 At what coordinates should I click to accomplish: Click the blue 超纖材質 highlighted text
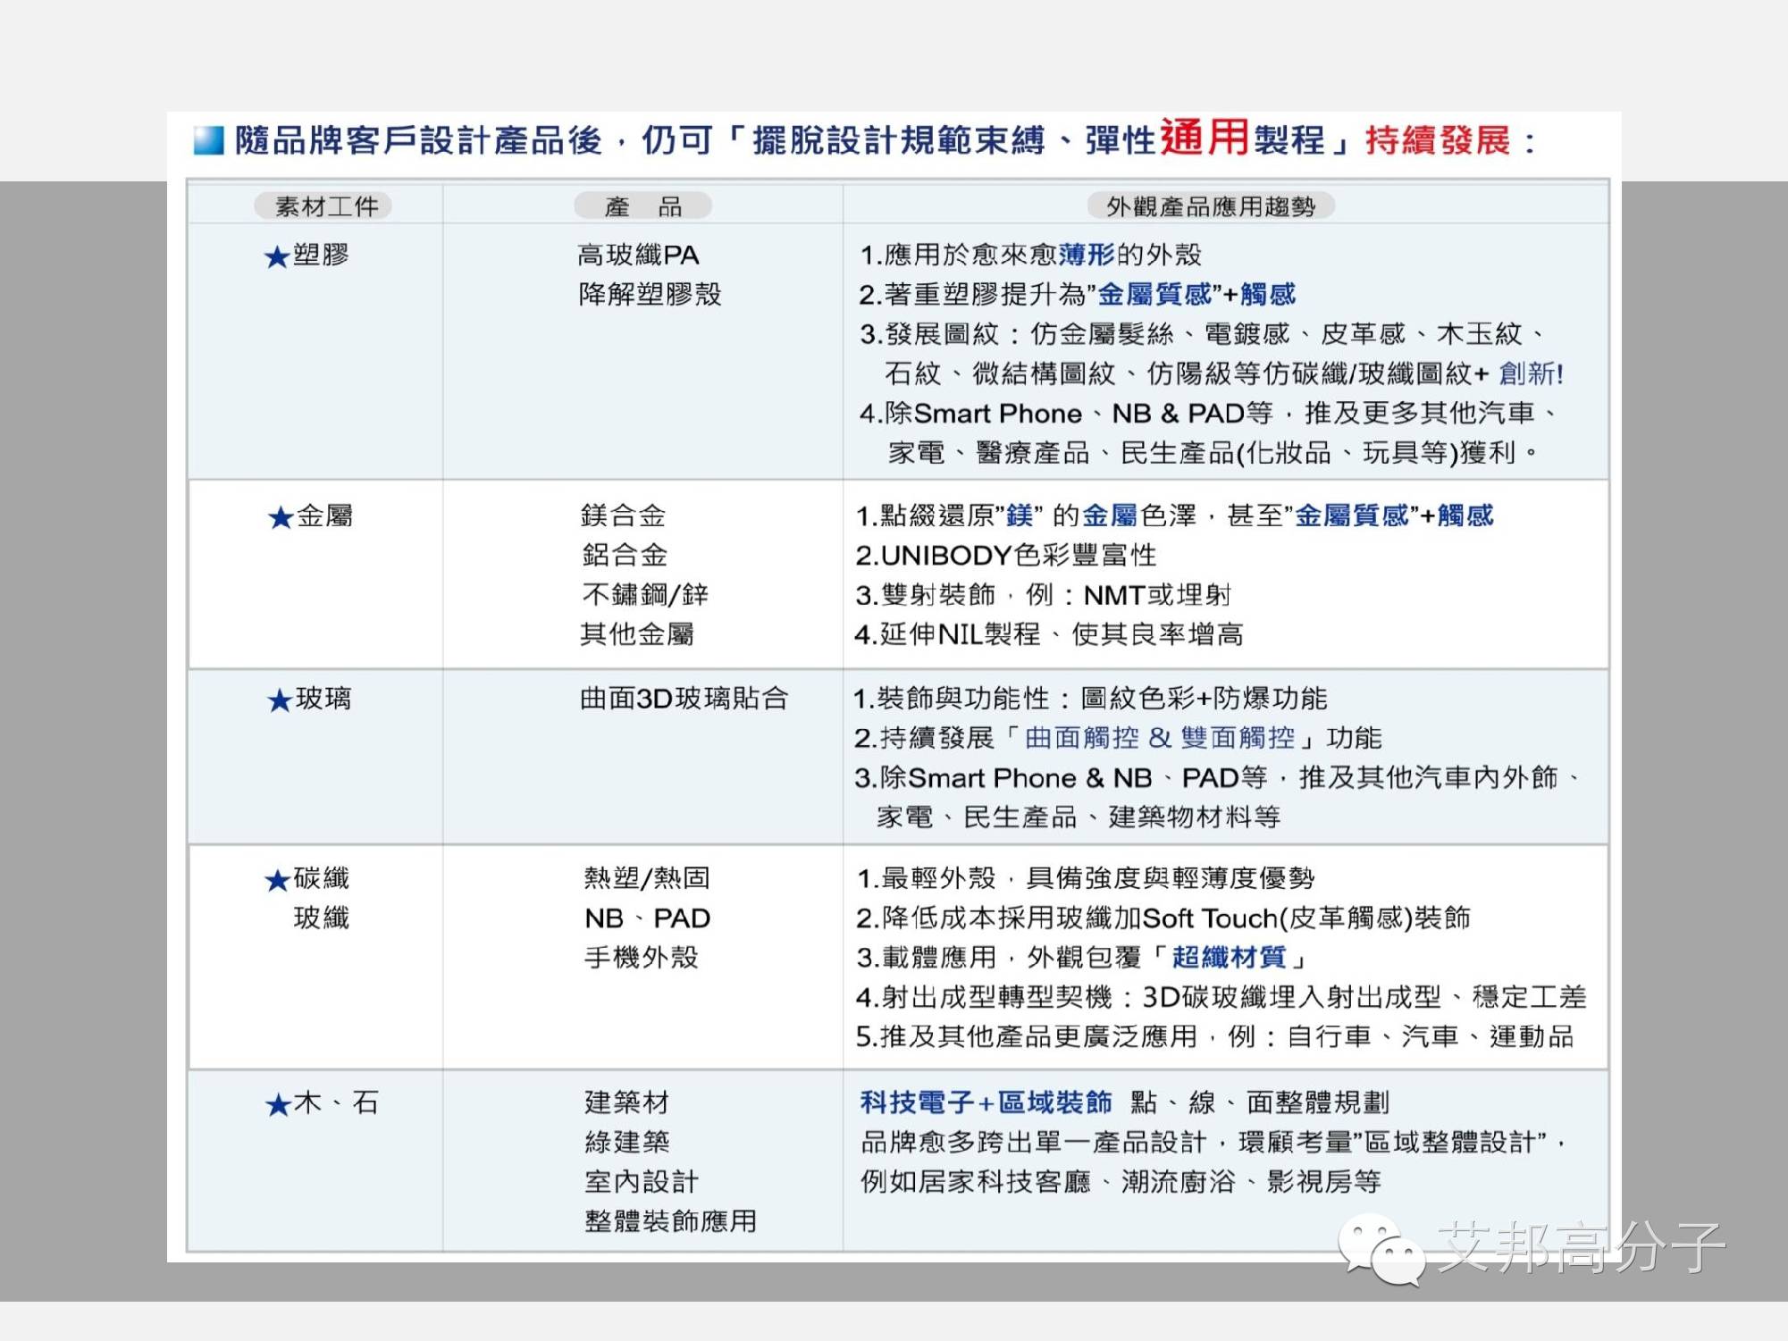tap(1229, 958)
